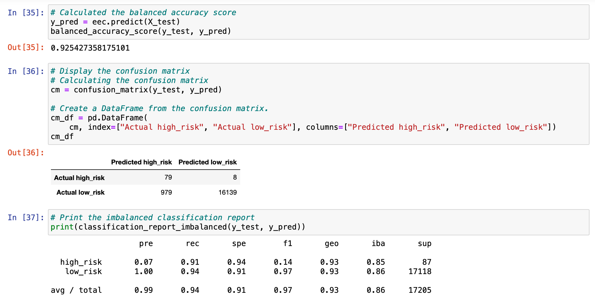Click the 'avg / total' row label
The image size is (595, 298).
coord(76,290)
